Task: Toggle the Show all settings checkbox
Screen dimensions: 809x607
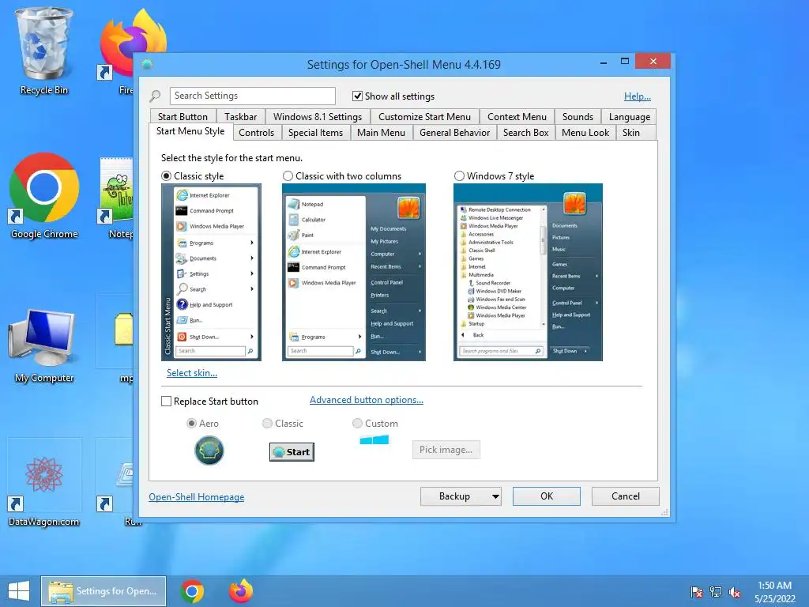Action: pyautogui.click(x=357, y=96)
